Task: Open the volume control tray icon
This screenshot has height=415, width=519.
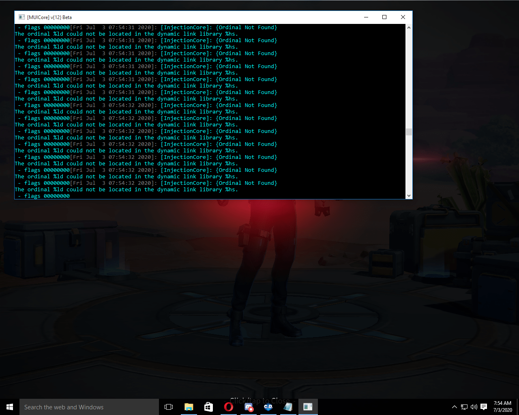Action: point(474,407)
